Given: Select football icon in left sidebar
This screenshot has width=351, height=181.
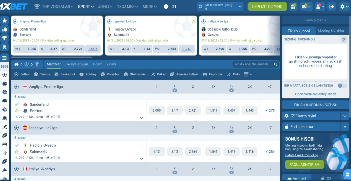Looking at the screenshot, I should coord(4,75).
